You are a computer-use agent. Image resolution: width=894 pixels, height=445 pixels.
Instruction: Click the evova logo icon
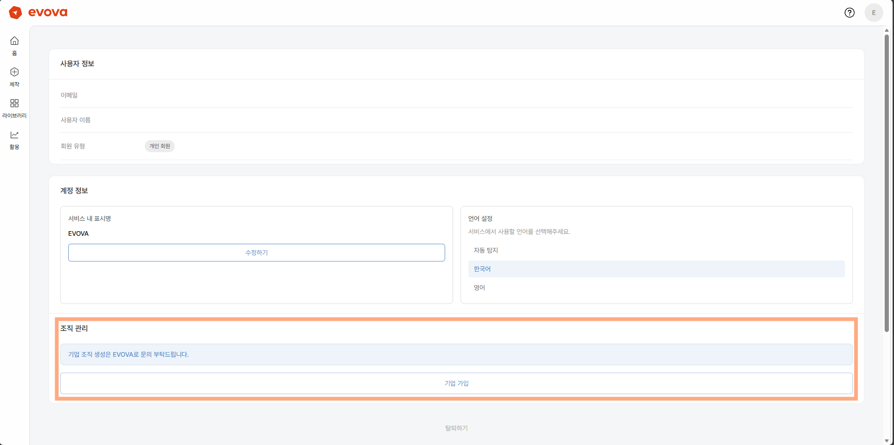pyautogui.click(x=15, y=13)
